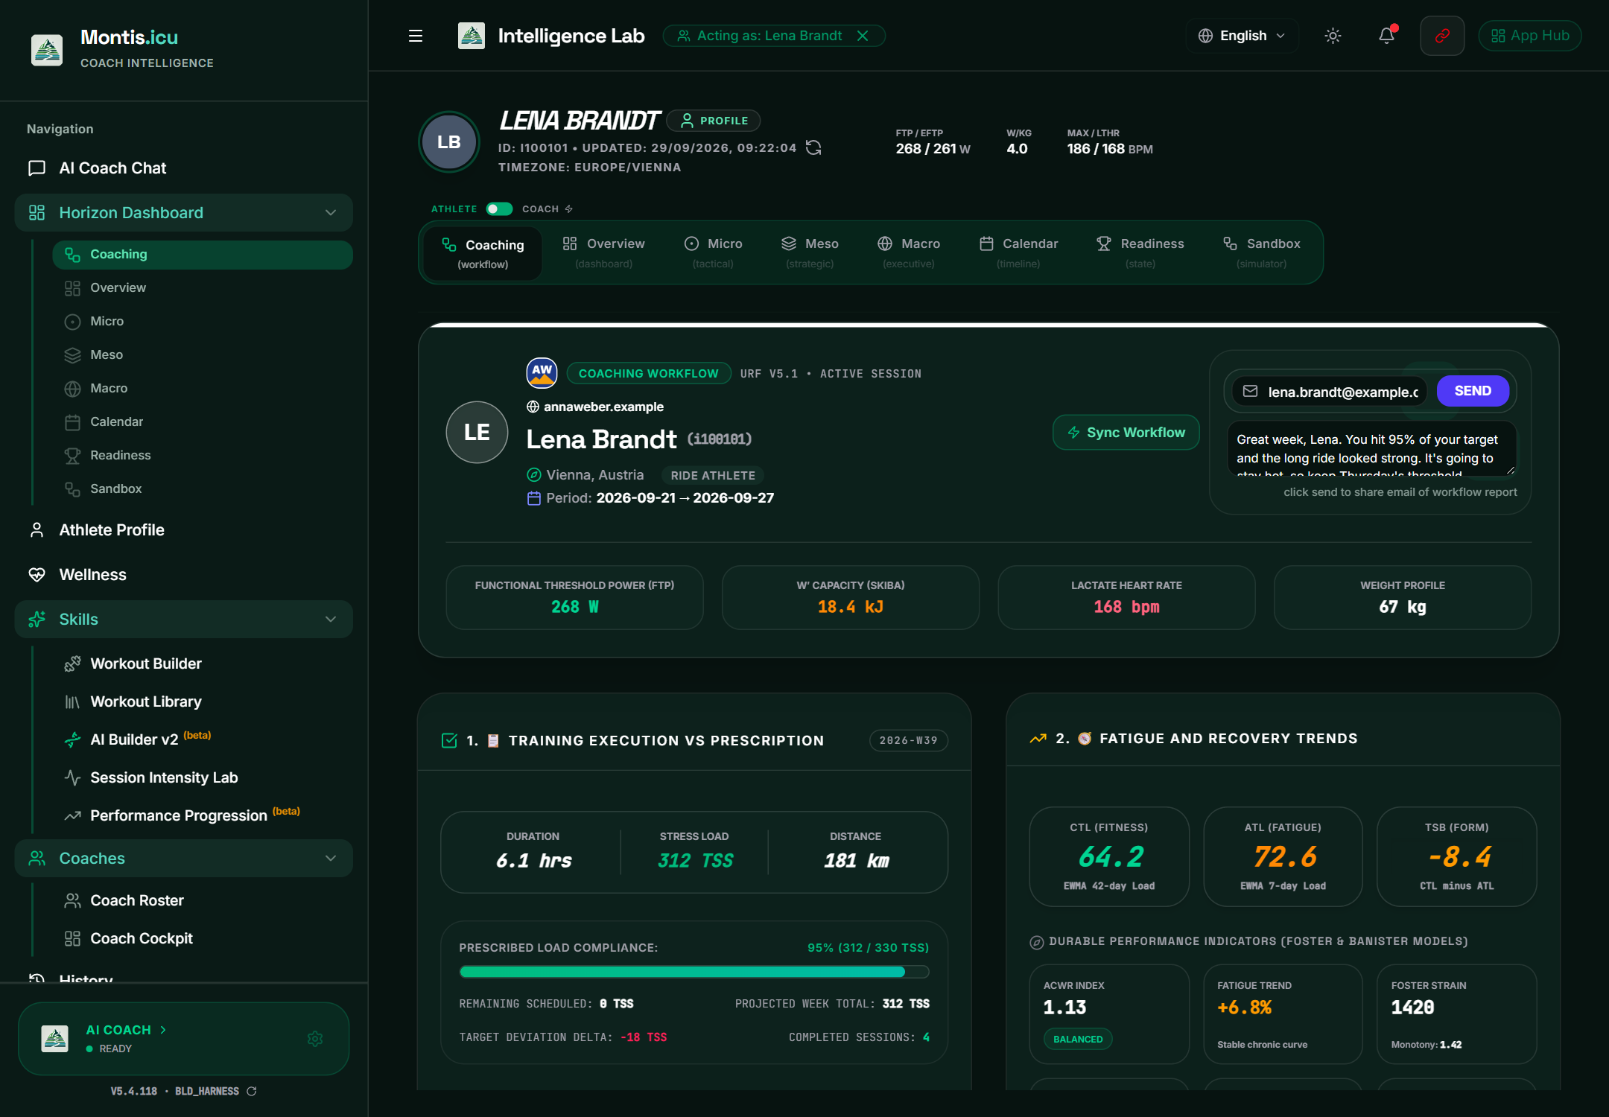Click the Sync Workflow button
Image resolution: width=1609 pixels, height=1117 pixels.
pyautogui.click(x=1126, y=433)
